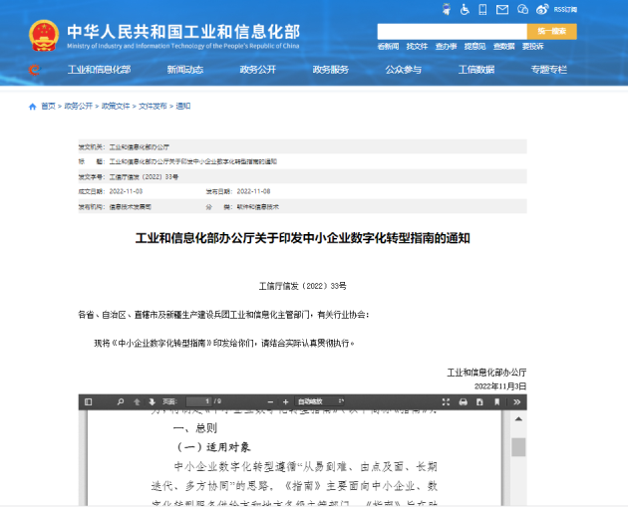628x510 pixels.
Task: Open 工信数据 nav menu
Action: tap(476, 70)
